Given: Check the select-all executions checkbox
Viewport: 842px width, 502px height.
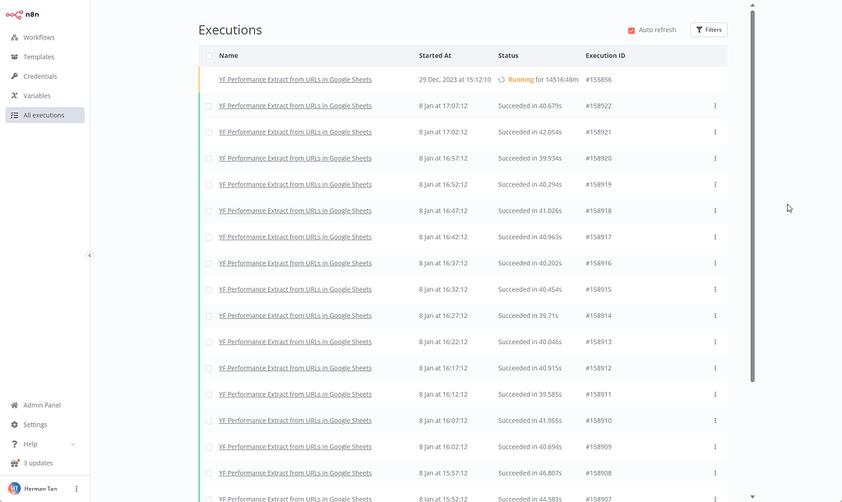Looking at the screenshot, I should coord(209,55).
